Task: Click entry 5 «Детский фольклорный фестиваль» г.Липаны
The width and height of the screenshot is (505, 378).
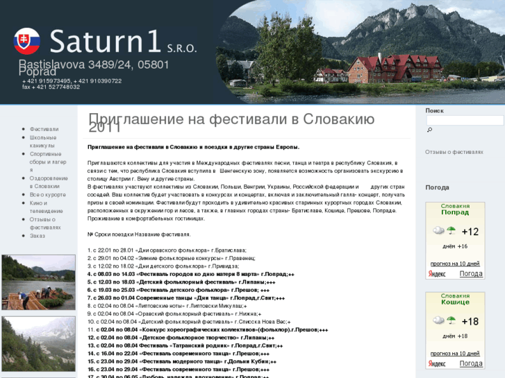Action: [181, 282]
